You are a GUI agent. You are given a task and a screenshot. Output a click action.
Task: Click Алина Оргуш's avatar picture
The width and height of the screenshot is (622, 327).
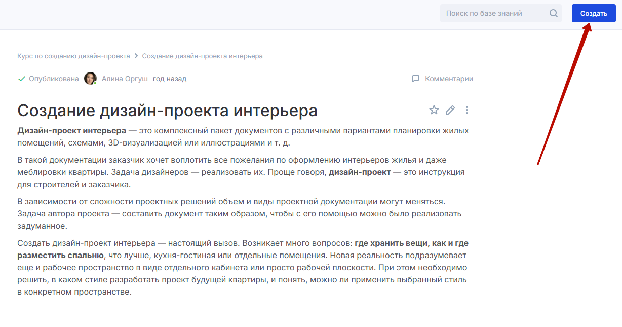[x=90, y=79]
